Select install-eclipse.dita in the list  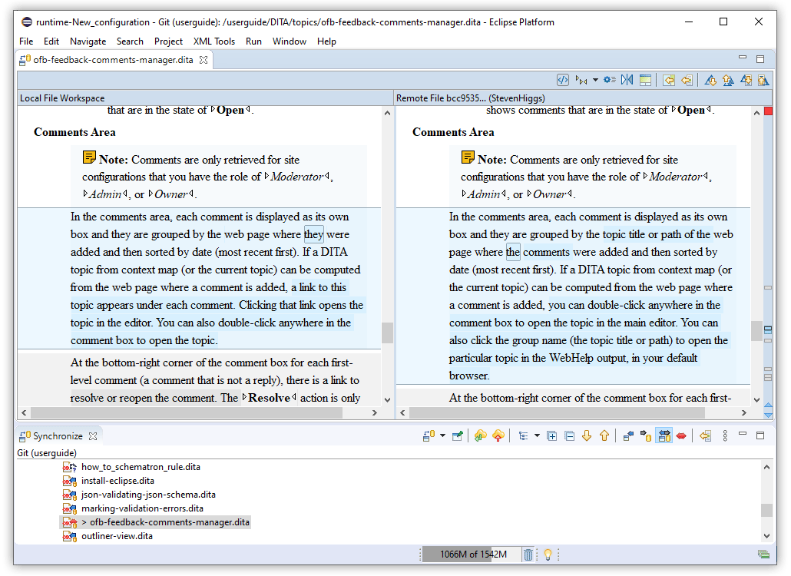(x=118, y=481)
